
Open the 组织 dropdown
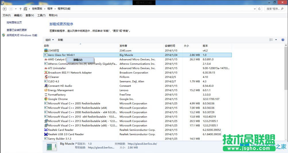pos(50,40)
